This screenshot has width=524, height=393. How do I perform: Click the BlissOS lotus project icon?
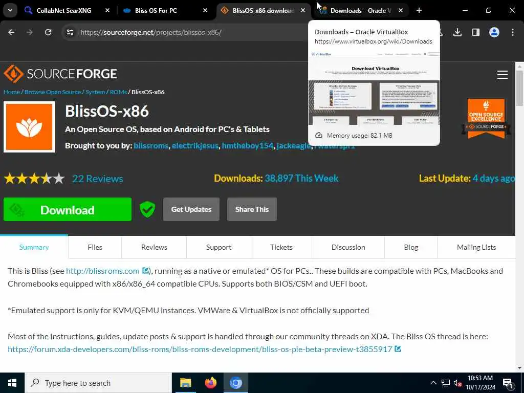[29, 127]
